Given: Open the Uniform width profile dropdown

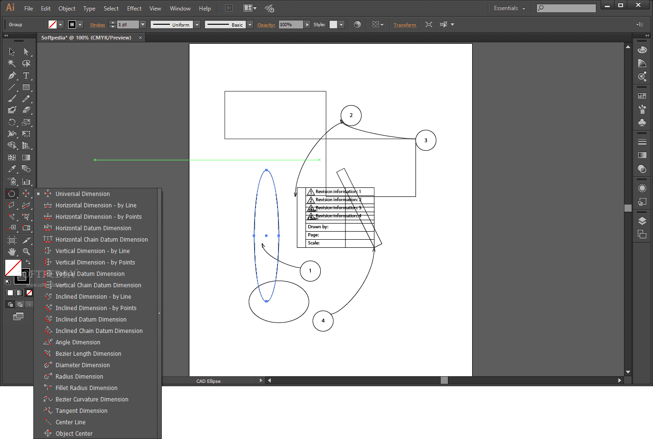Looking at the screenshot, I should point(197,25).
